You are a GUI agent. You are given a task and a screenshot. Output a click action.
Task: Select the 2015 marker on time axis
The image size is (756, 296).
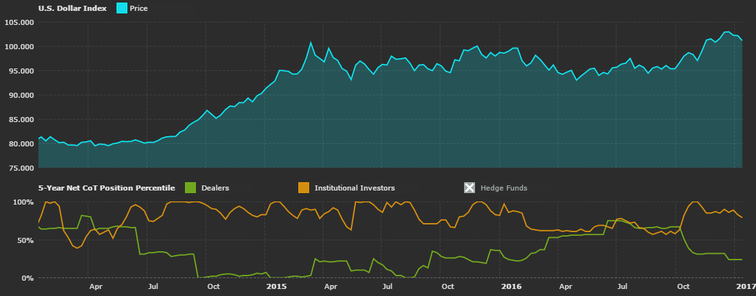click(x=277, y=288)
